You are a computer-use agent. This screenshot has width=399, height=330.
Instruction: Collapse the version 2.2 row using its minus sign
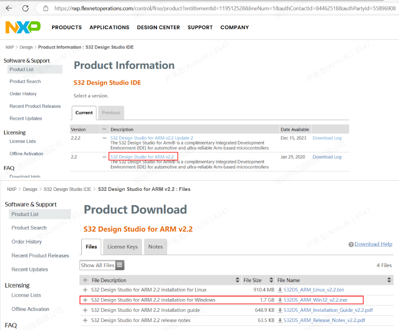tap(104, 157)
